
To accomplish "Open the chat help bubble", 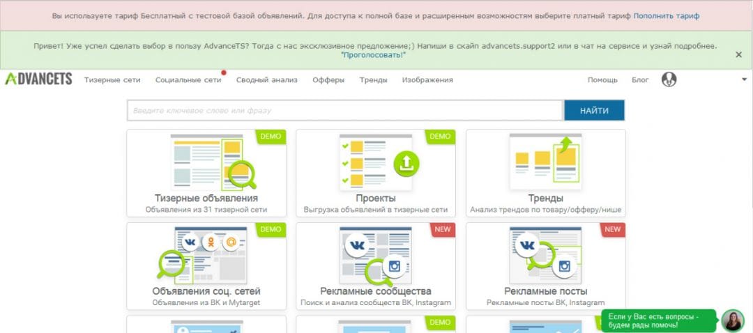I will pyautogui.click(x=658, y=320).
